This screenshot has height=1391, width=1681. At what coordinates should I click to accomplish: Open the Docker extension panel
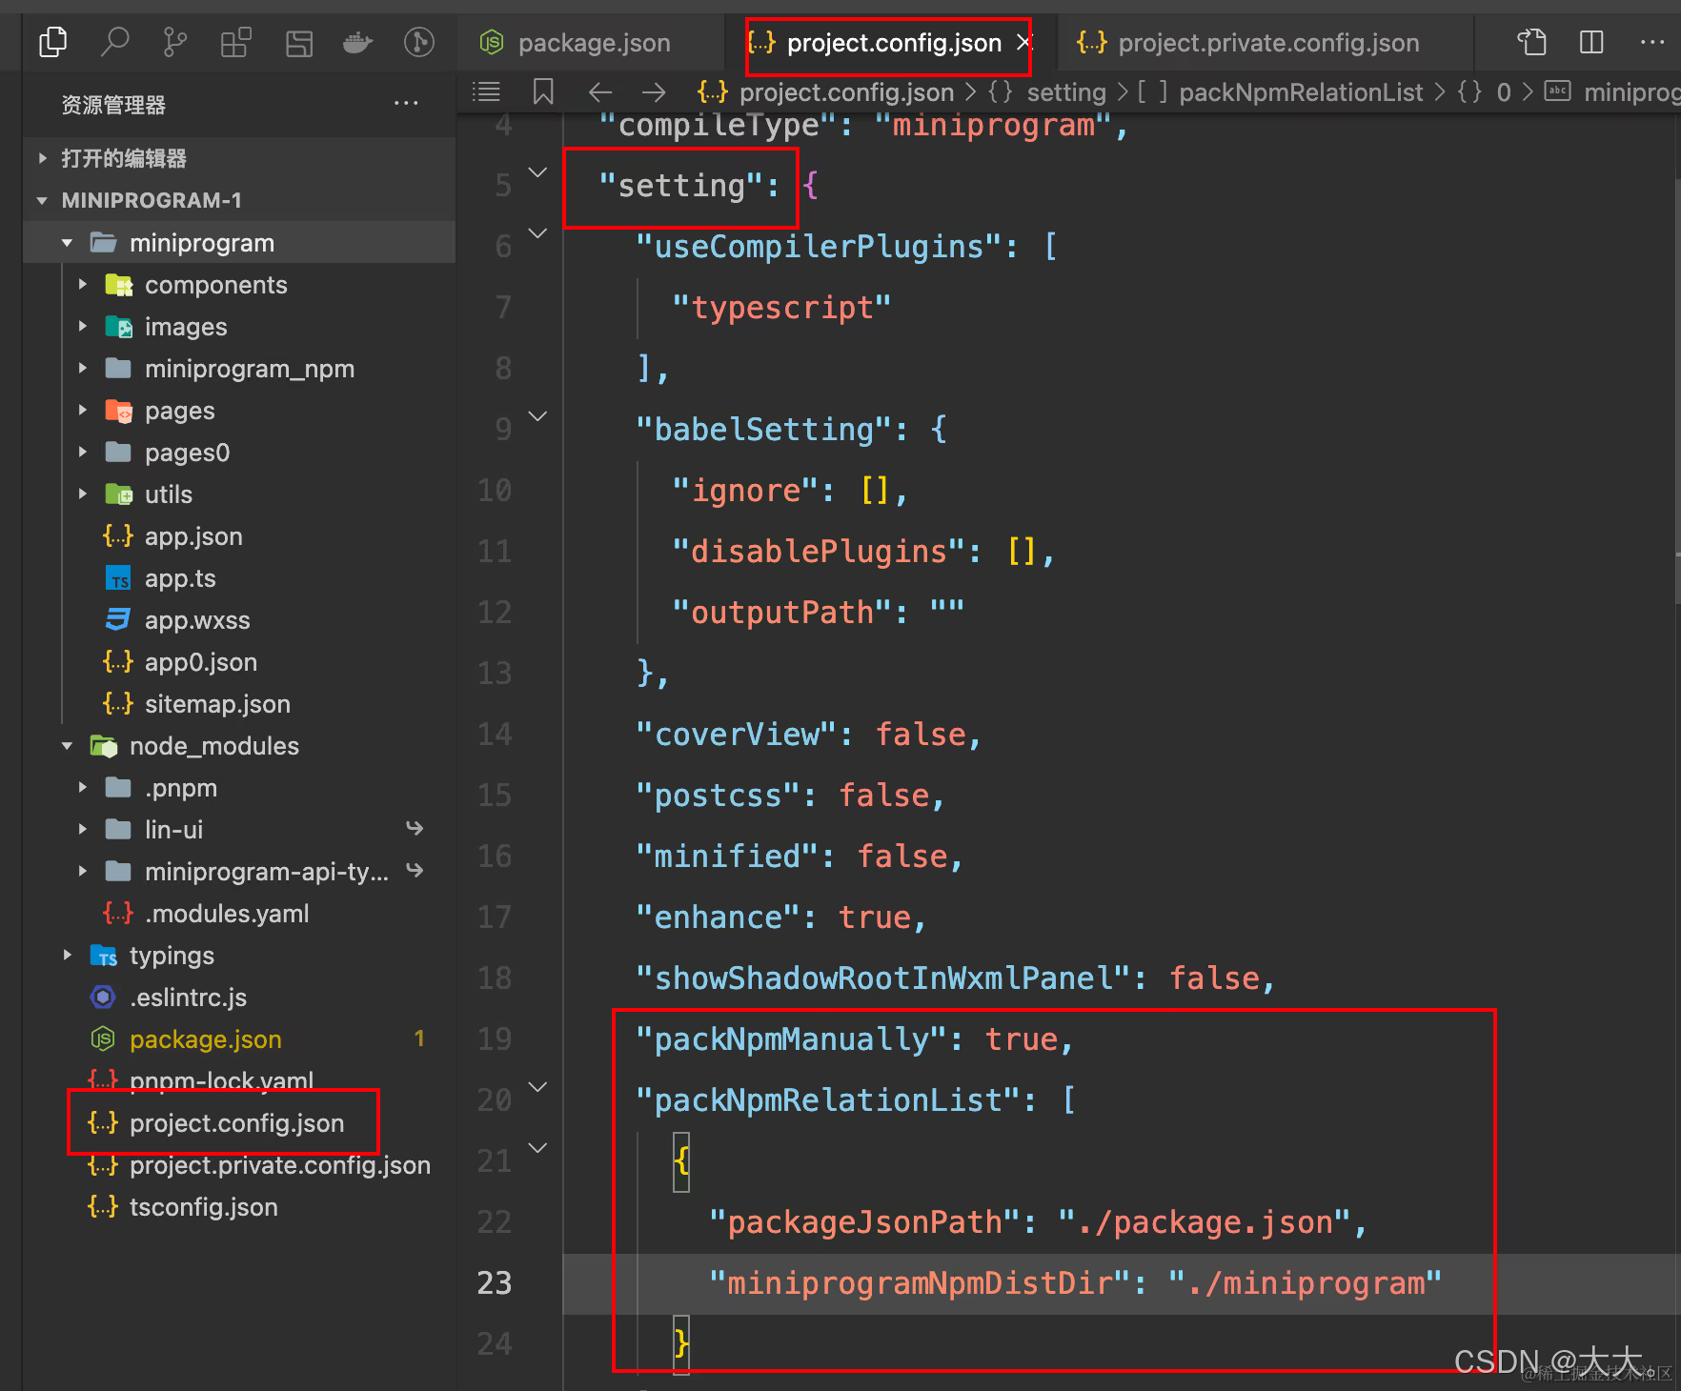pos(357,42)
